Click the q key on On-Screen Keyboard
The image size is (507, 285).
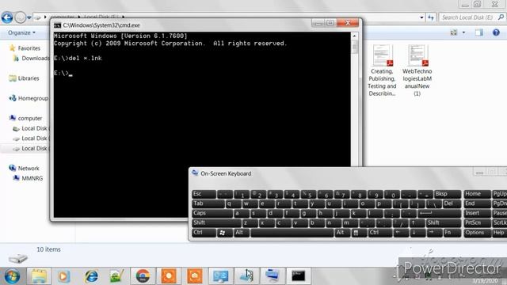click(x=234, y=203)
